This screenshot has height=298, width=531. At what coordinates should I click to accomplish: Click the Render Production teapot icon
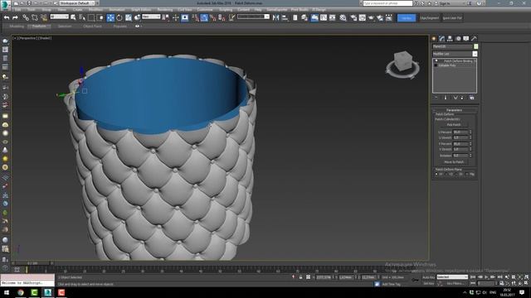[x=371, y=17]
